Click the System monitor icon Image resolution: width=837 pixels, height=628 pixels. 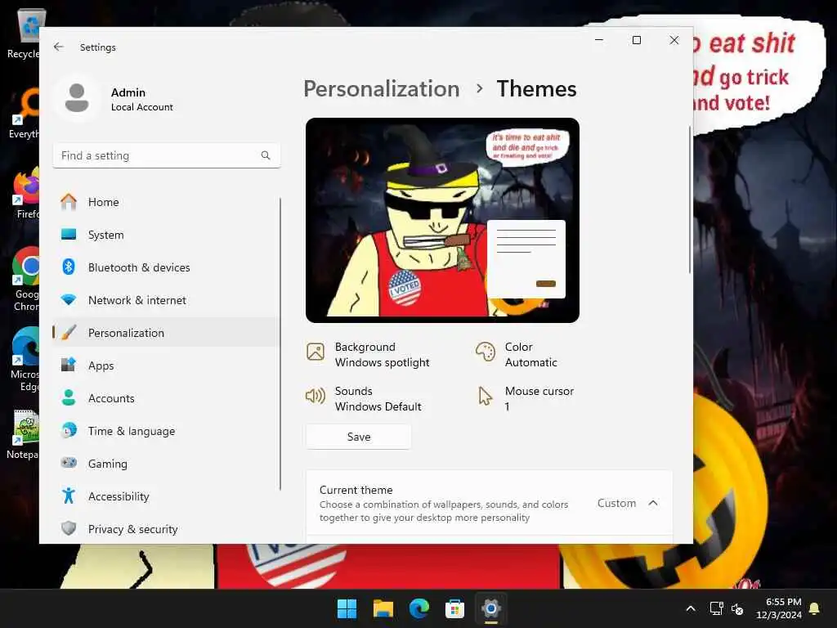pos(69,235)
